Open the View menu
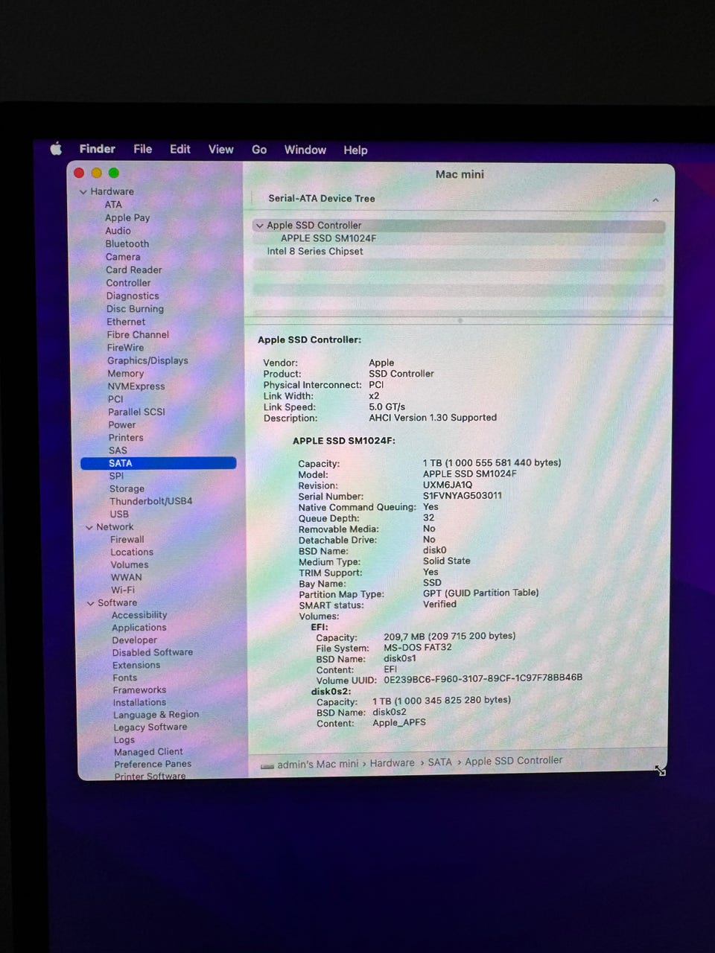This screenshot has width=715, height=953. click(220, 149)
